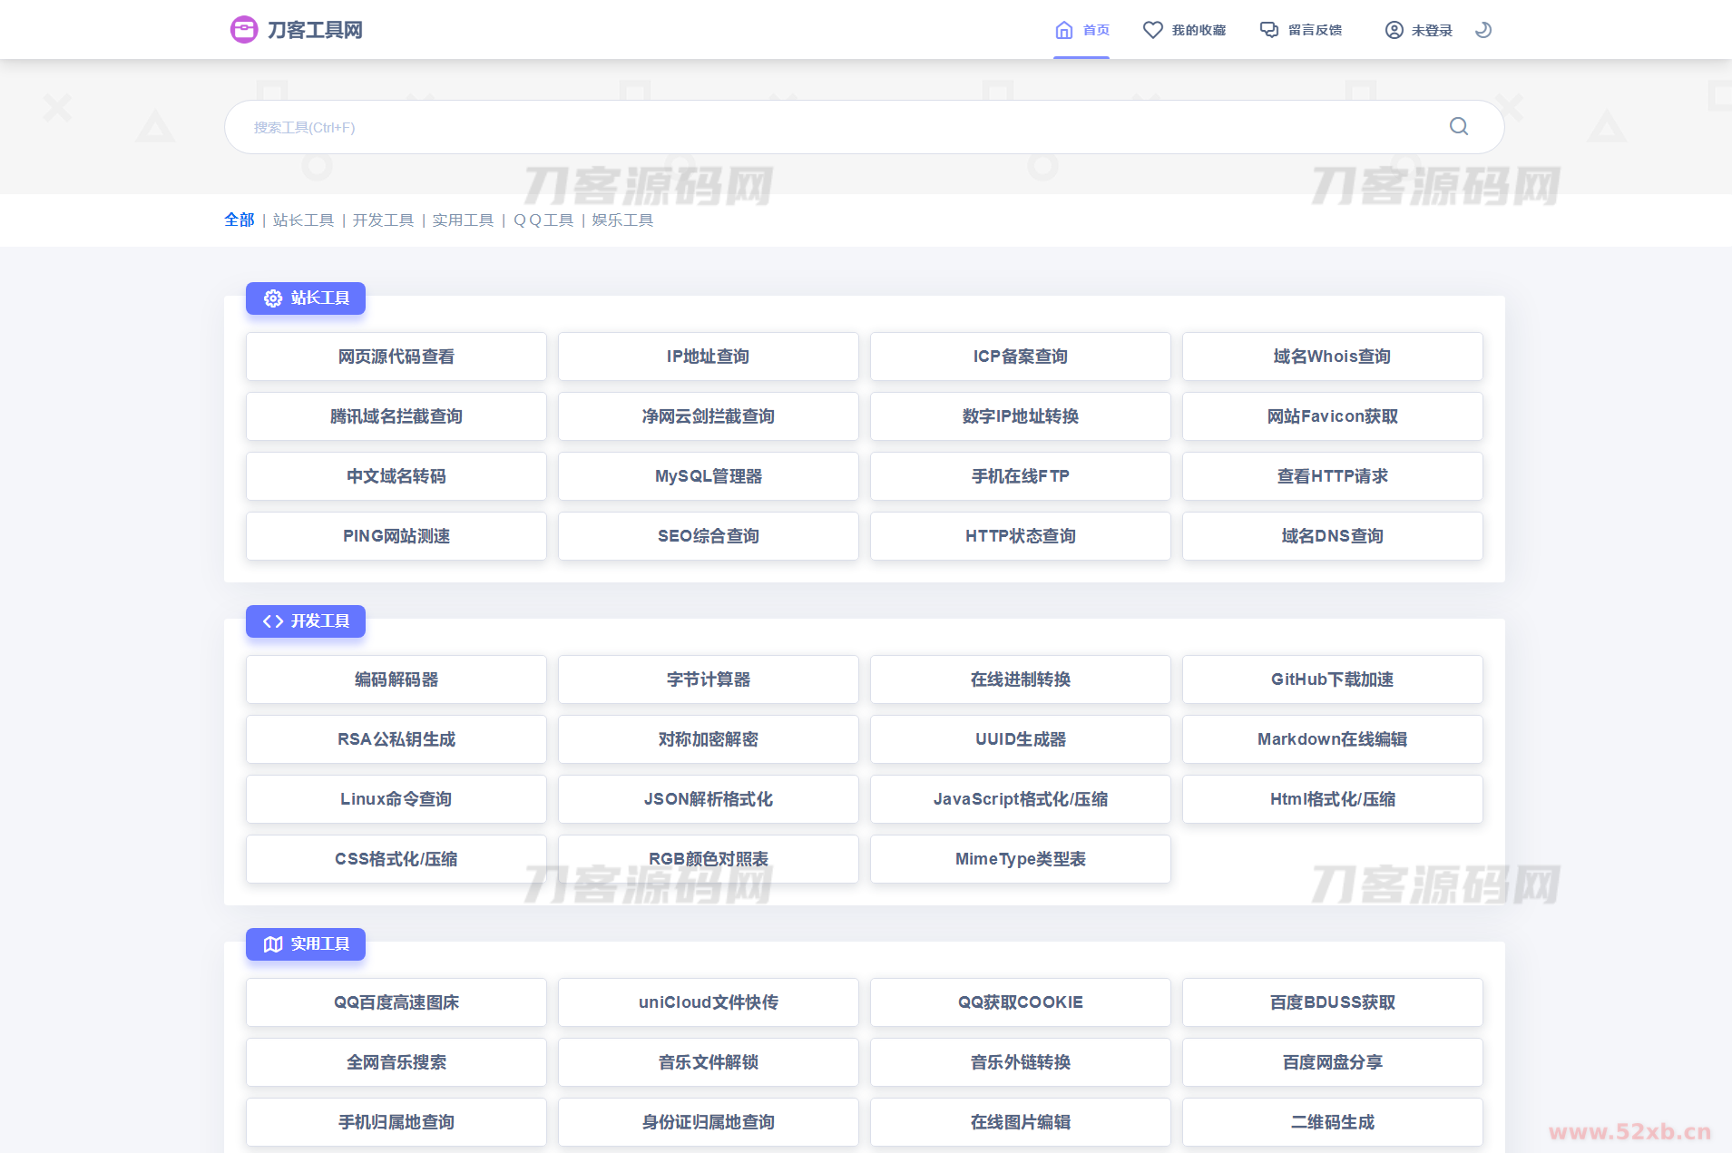The image size is (1732, 1153).
Task: Open the 娱乐工具 category link
Action: click(x=623, y=220)
